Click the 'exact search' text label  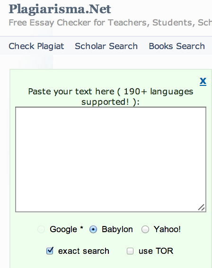click(84, 251)
